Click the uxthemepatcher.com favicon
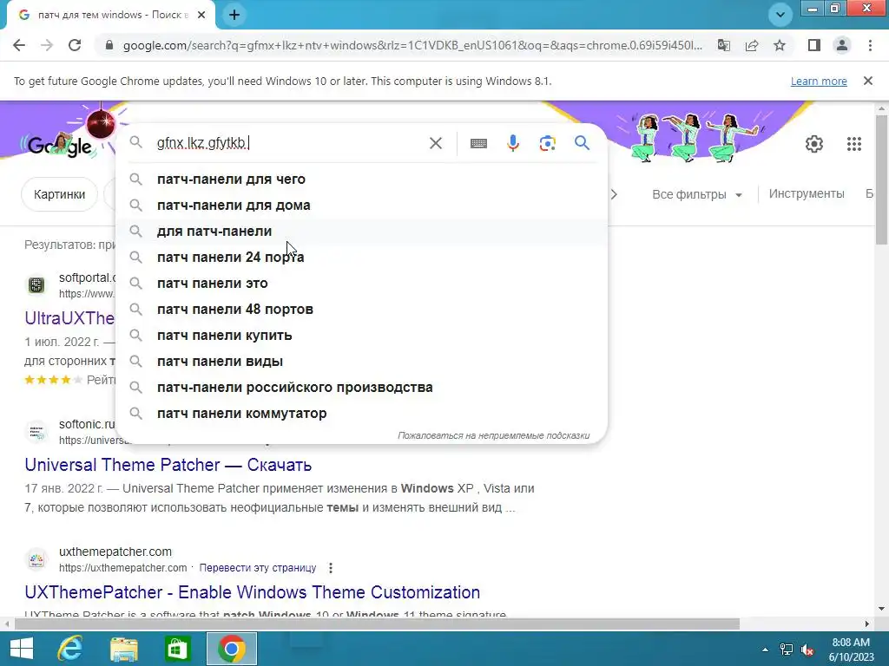889x666 pixels. (x=36, y=559)
